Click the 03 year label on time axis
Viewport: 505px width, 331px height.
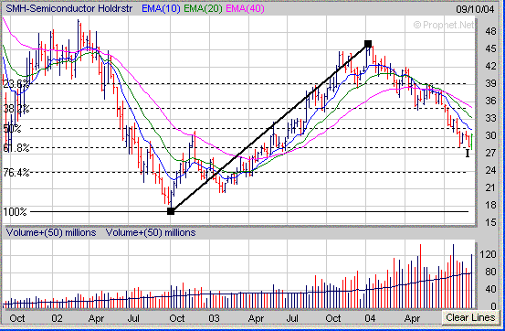point(214,318)
